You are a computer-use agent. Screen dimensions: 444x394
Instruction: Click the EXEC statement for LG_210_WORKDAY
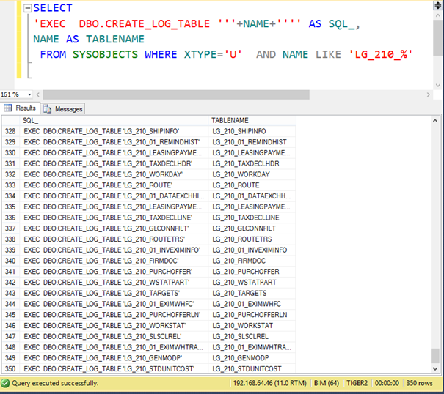coord(114,174)
